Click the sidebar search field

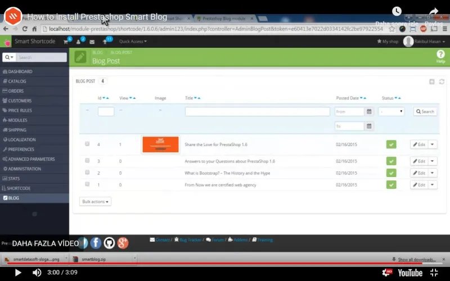[x=41, y=57]
